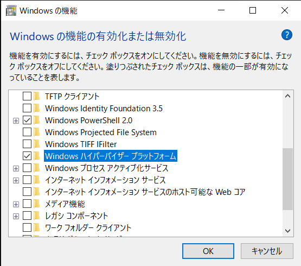Check Windows Projected File System box
301x266 pixels.
pos(27,132)
